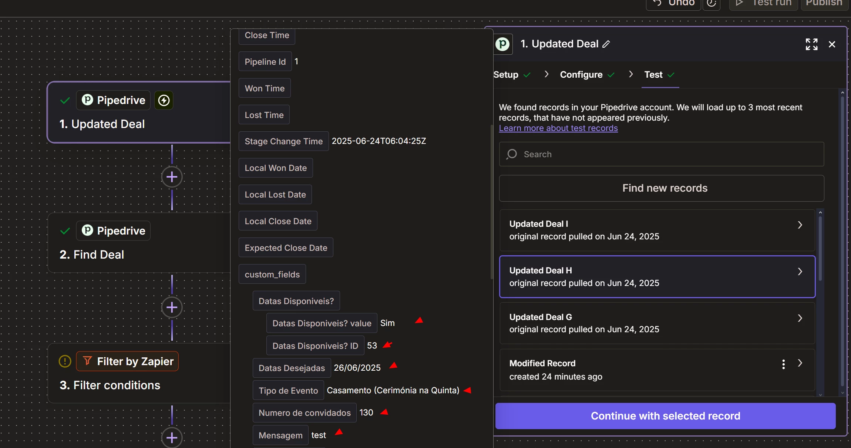Expand Updated Deal G record chevron
Viewport: 851px width, 448px height.
pyautogui.click(x=800, y=318)
